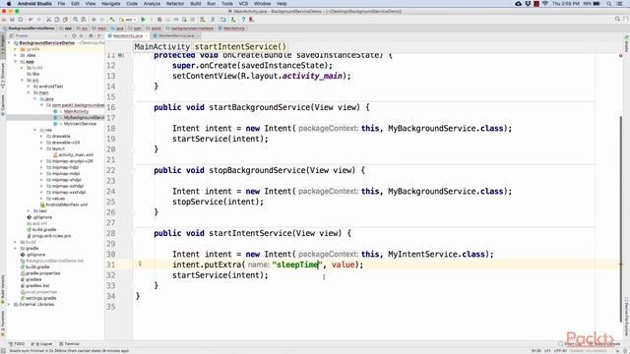Click the Find magnifier toolbar icon

(x=75, y=20)
